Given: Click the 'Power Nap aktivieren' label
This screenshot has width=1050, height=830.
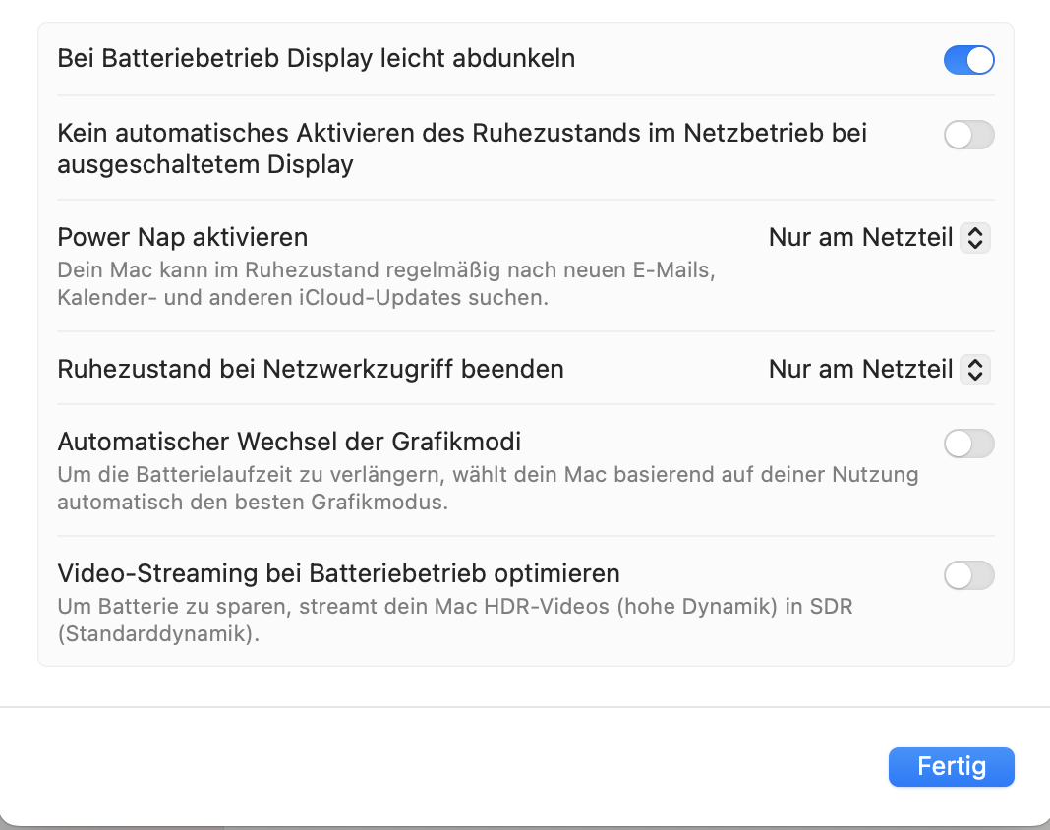Looking at the screenshot, I should tap(183, 237).
